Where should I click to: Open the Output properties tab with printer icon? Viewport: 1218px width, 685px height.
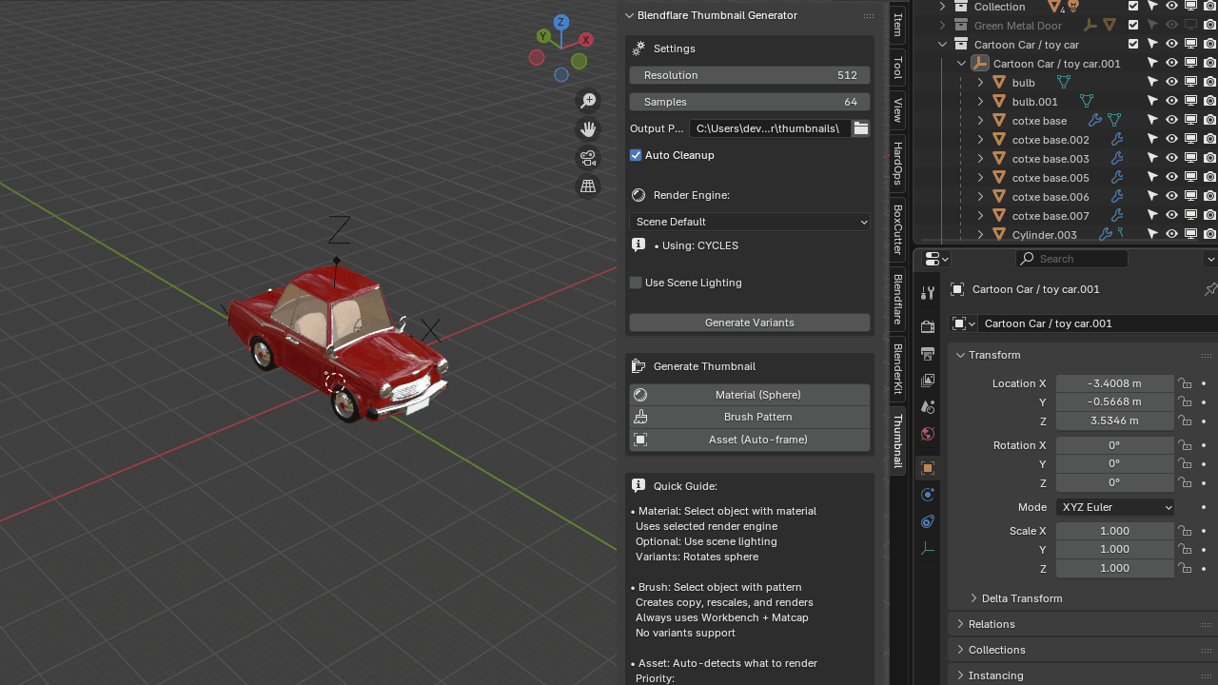pyautogui.click(x=928, y=353)
